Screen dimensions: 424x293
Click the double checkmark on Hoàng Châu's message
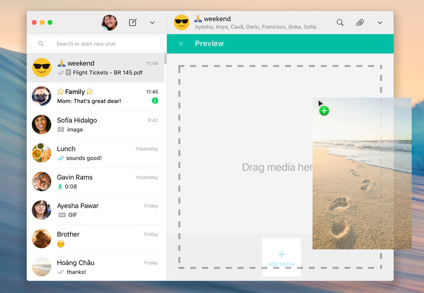(x=60, y=272)
